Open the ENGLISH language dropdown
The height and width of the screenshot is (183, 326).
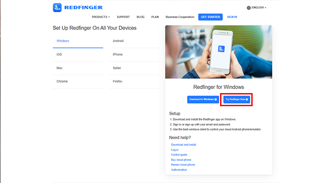pos(257,8)
